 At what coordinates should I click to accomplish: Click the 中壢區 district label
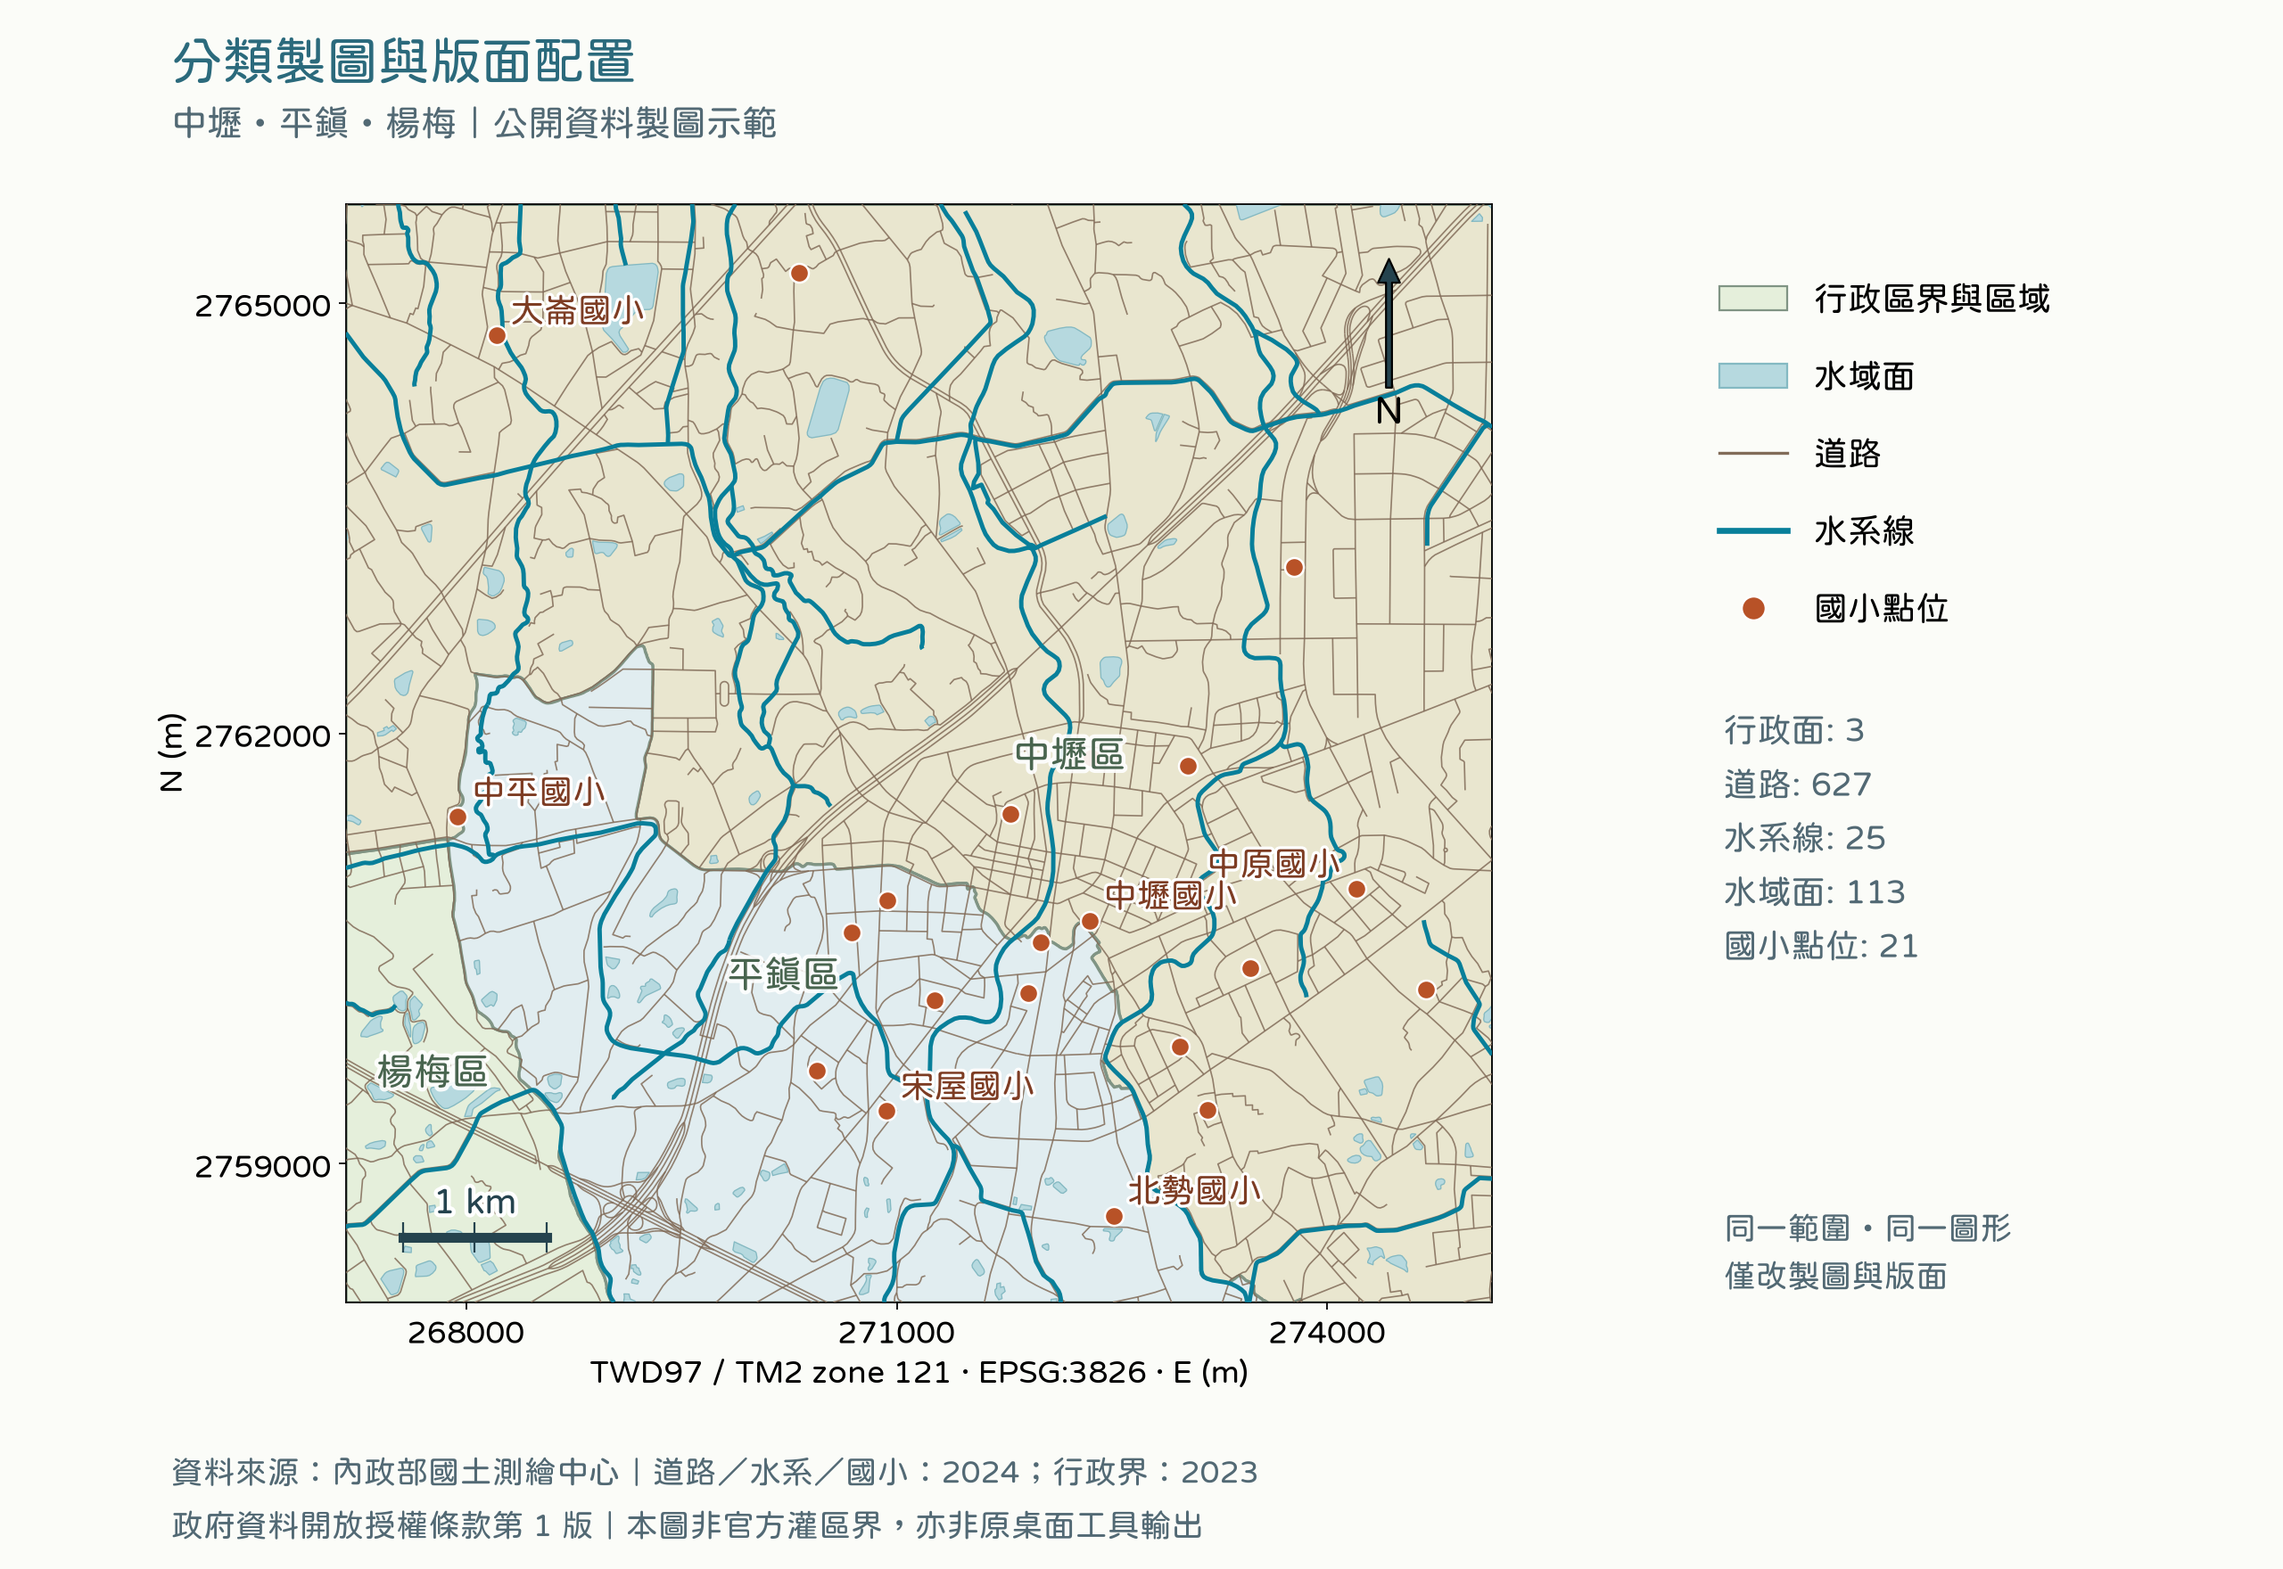click(1068, 754)
